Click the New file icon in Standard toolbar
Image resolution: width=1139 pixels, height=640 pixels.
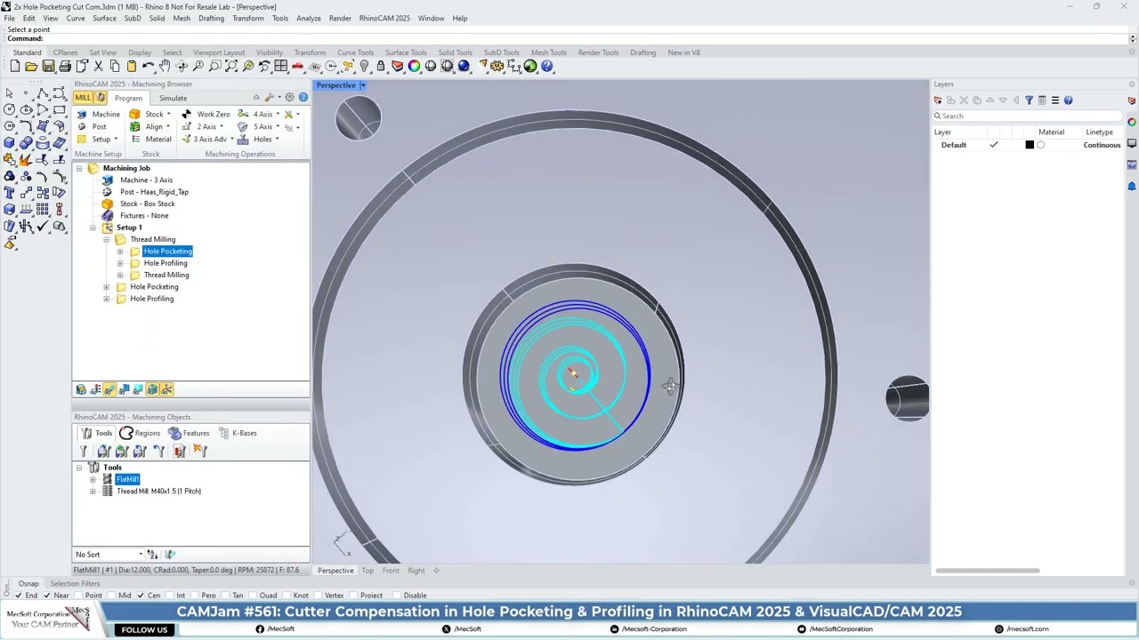pos(15,67)
